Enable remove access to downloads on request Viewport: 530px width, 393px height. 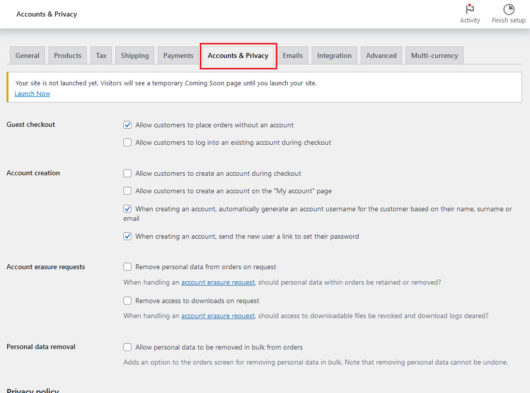tap(127, 301)
